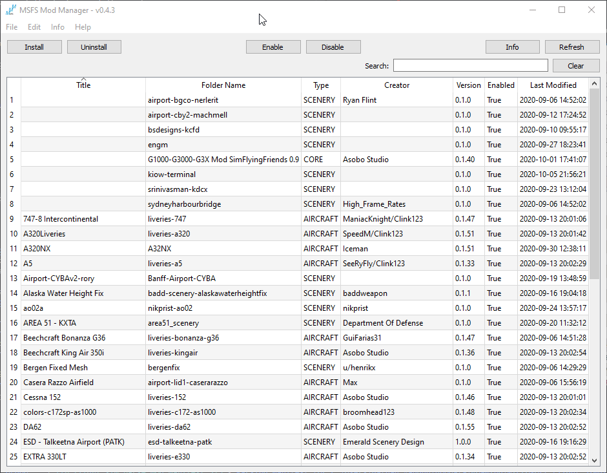Click the Refresh button
The image size is (607, 473).
(571, 47)
